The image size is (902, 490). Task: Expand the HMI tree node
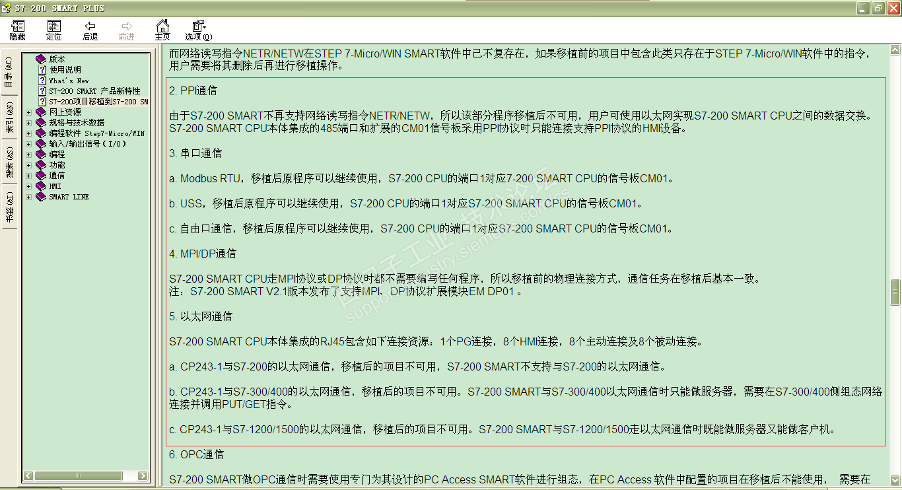[29, 186]
